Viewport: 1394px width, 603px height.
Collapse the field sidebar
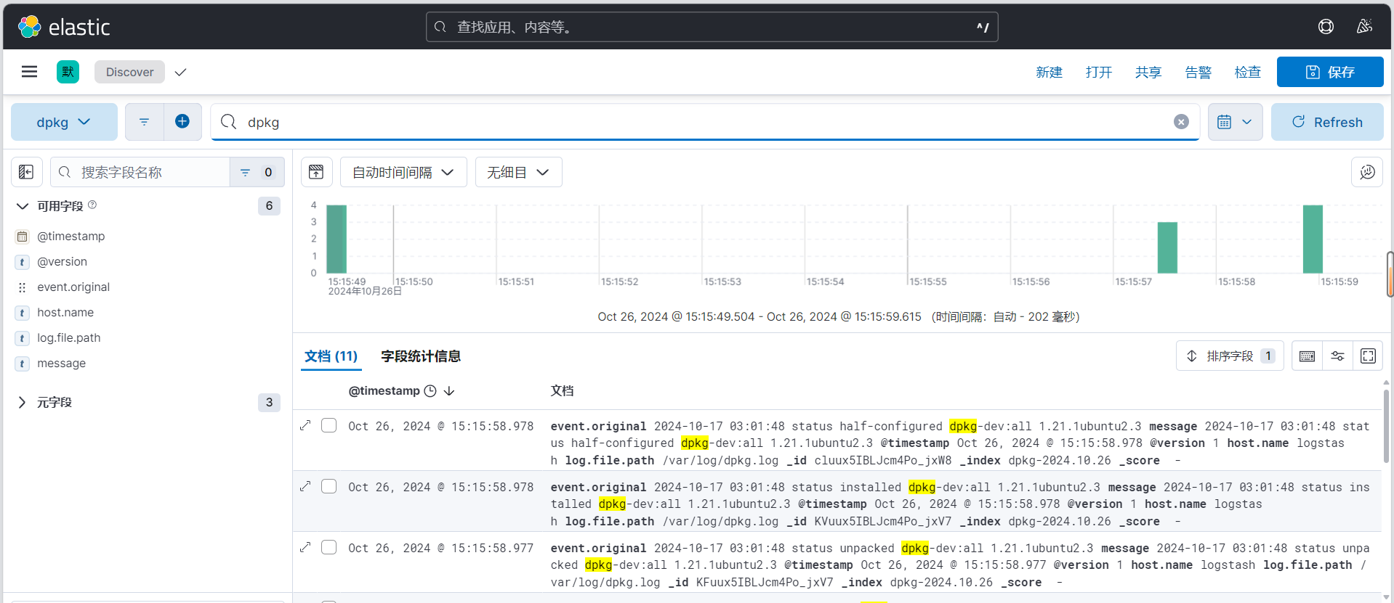click(26, 172)
